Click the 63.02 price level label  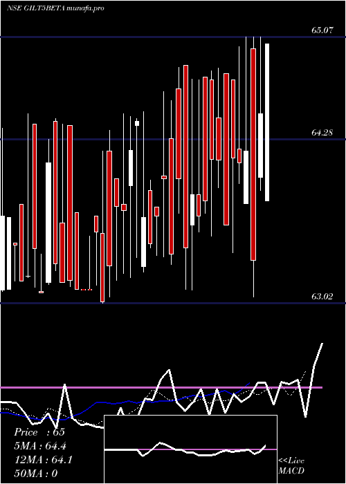pyautogui.click(x=322, y=297)
